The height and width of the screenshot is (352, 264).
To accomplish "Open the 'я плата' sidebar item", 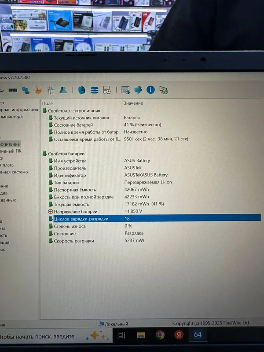I will 7,165.
